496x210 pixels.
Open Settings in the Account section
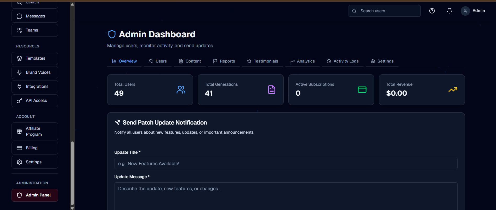[x=35, y=162]
